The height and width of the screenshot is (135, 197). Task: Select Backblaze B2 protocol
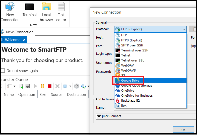point(150,101)
